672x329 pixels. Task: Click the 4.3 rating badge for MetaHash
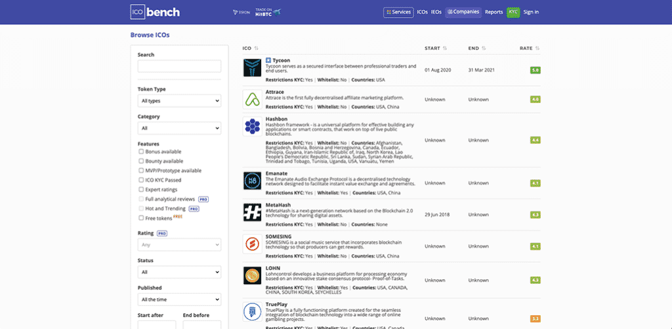535,215
